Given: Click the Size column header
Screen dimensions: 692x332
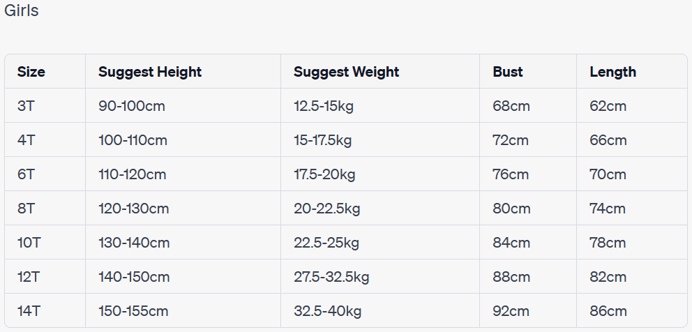Looking at the screenshot, I should click(31, 71).
